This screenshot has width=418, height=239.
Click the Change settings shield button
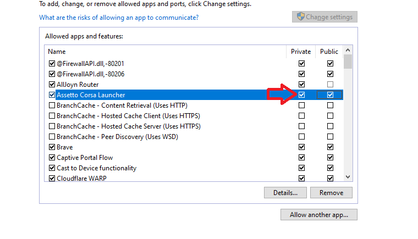point(324,17)
